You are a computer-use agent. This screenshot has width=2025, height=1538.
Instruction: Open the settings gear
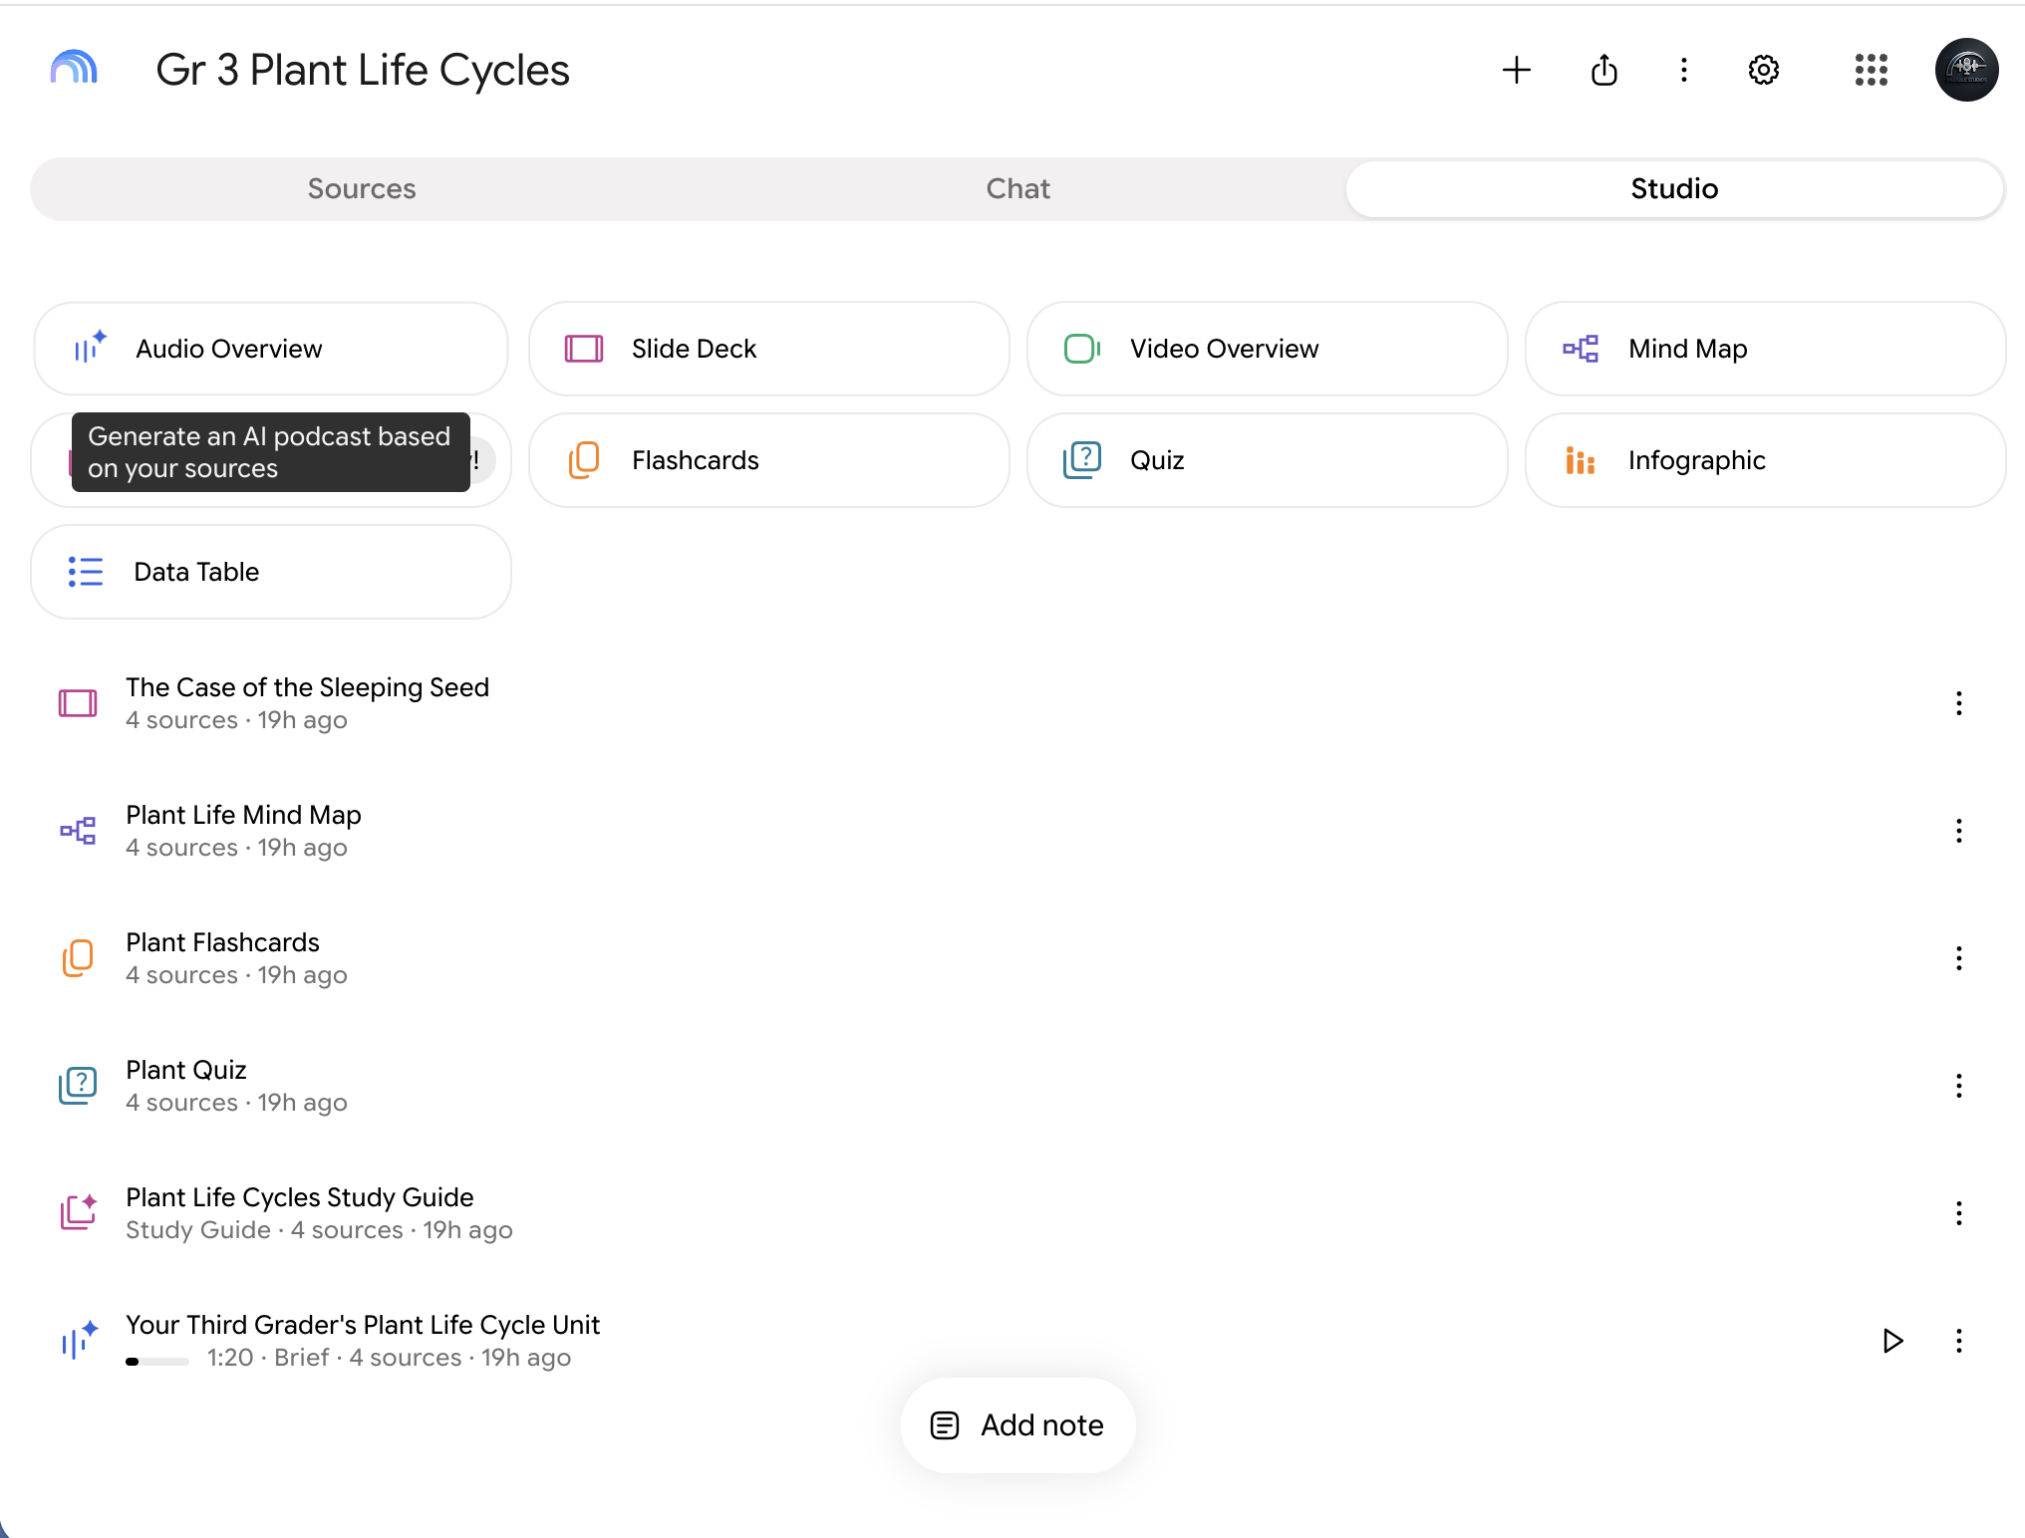click(x=1763, y=70)
